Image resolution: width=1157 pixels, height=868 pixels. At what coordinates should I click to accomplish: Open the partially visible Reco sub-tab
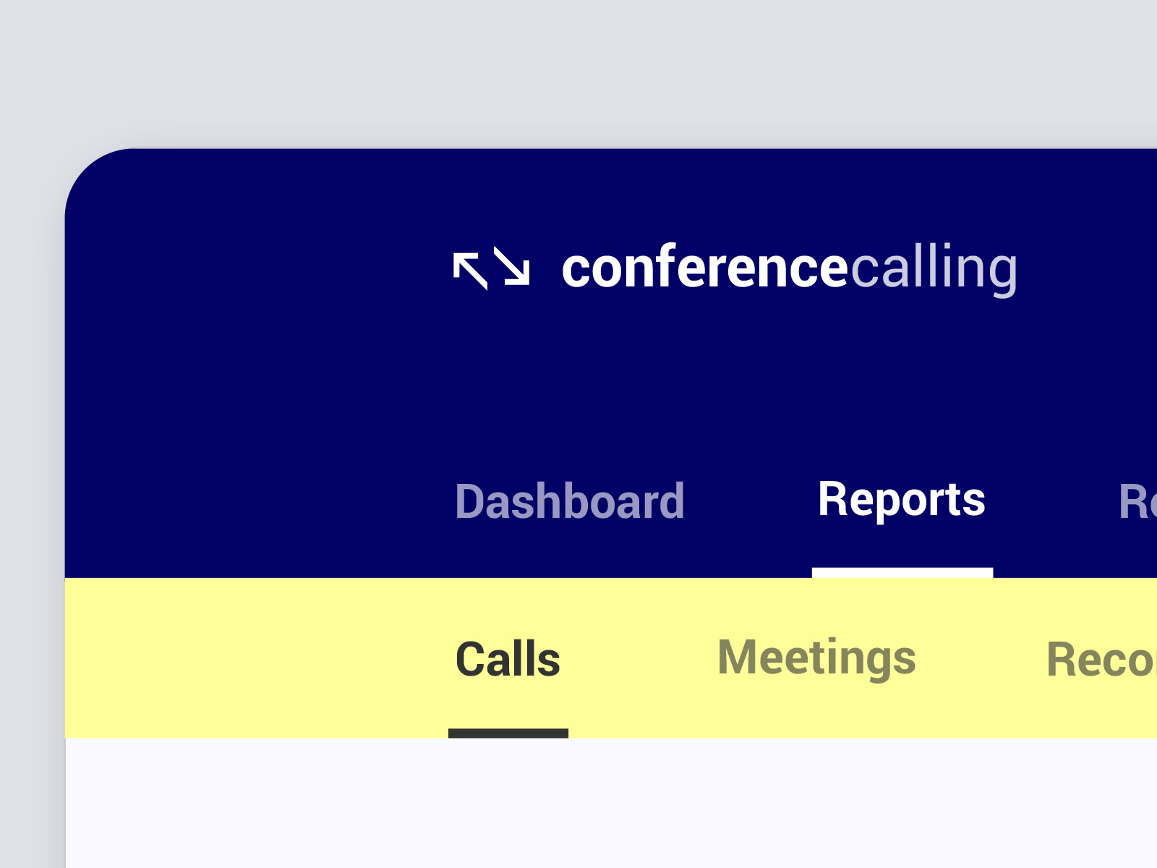[1101, 660]
